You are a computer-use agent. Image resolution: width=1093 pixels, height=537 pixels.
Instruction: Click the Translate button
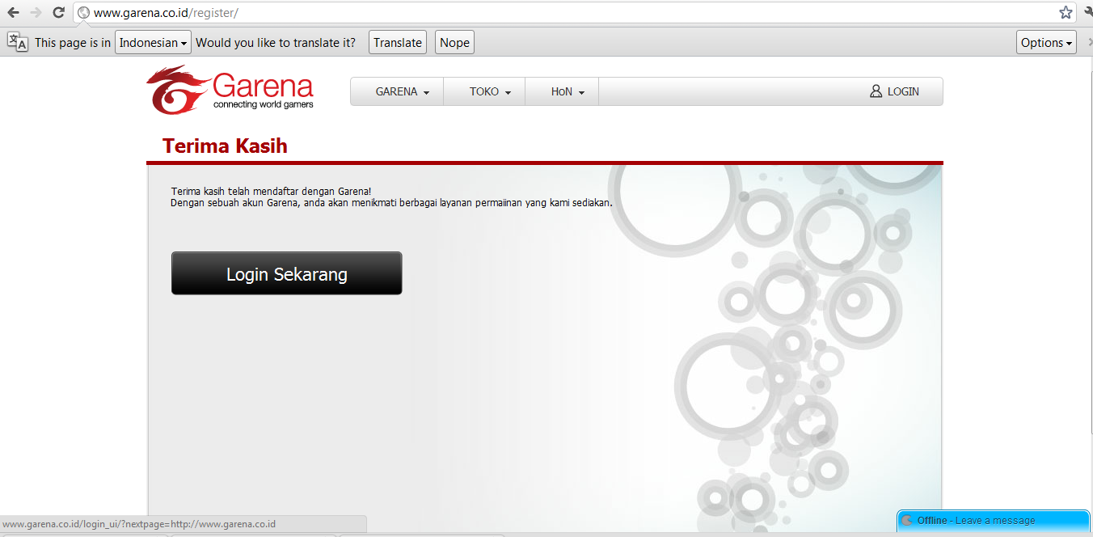click(398, 43)
